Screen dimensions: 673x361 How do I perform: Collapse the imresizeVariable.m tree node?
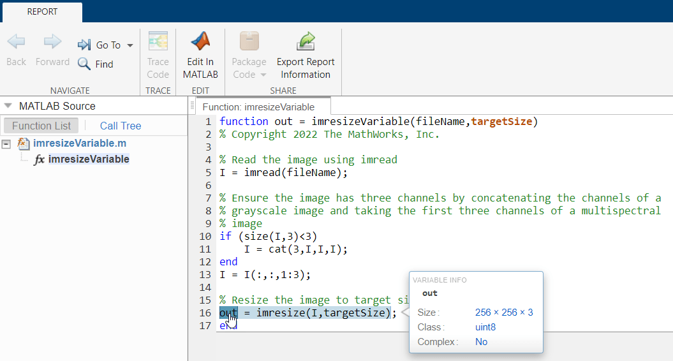coord(6,144)
